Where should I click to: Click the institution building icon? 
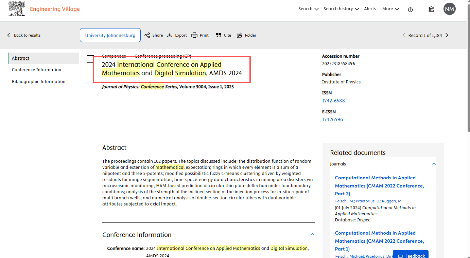[431, 9]
